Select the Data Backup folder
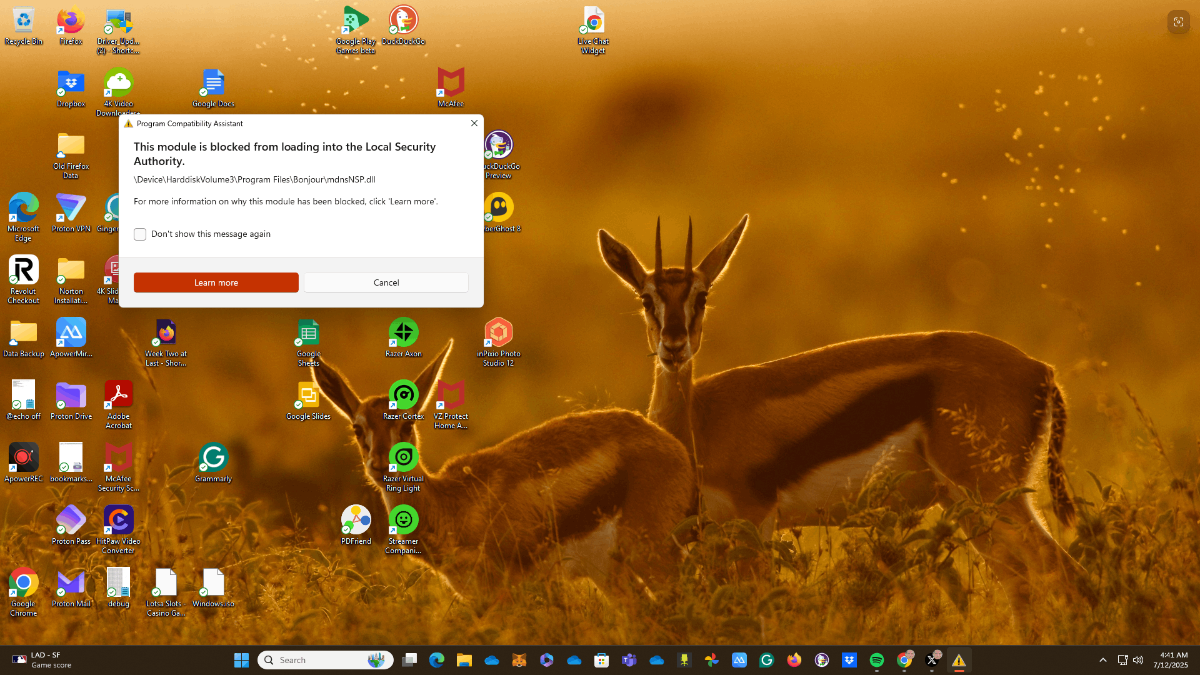The image size is (1200, 675). pyautogui.click(x=24, y=339)
